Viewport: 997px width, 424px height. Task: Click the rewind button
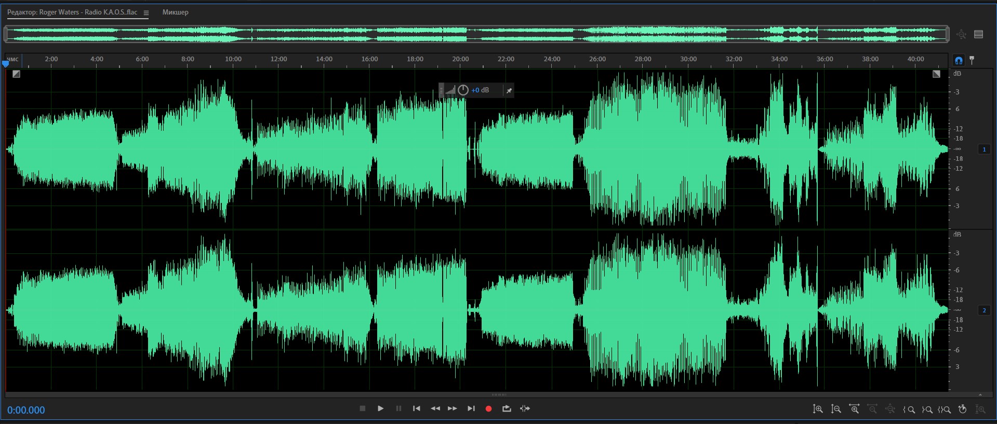tap(435, 408)
